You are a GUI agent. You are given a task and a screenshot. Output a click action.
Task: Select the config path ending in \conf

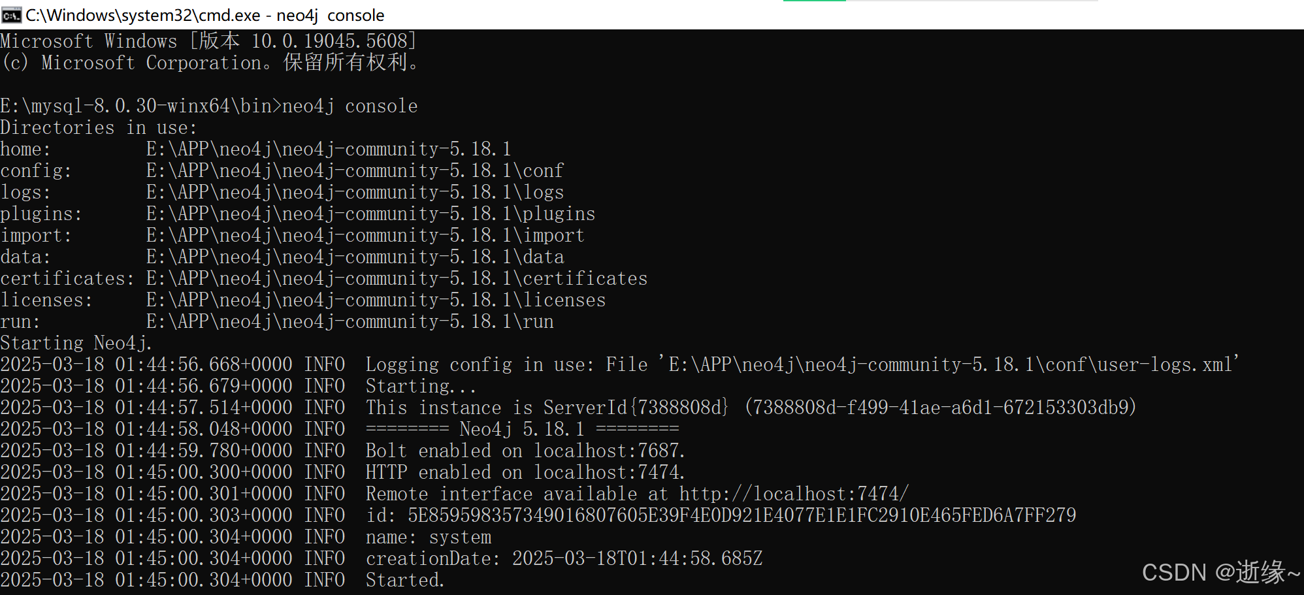[355, 170]
